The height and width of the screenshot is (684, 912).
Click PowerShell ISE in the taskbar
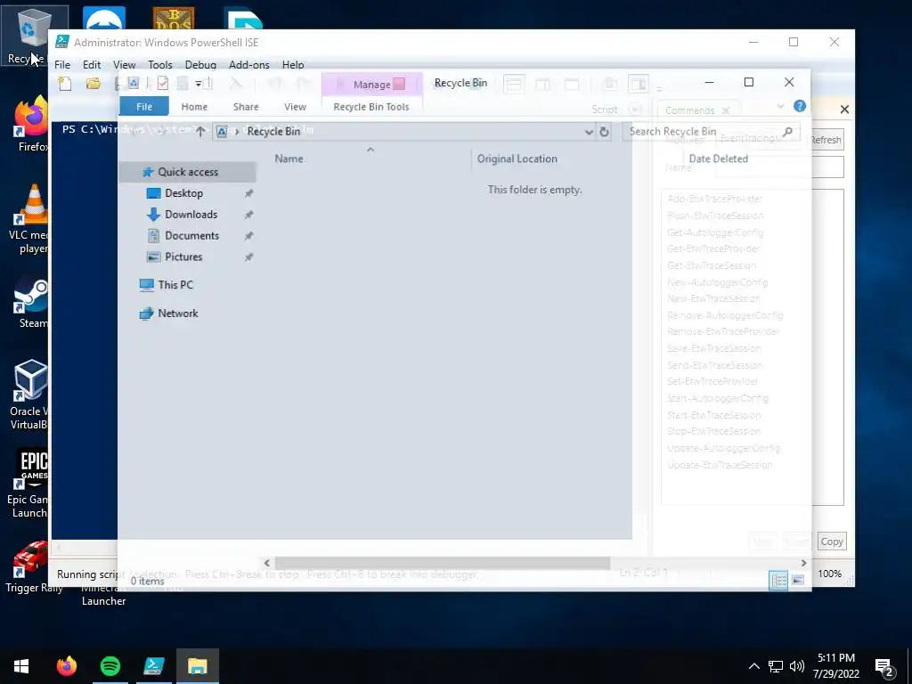[154, 666]
